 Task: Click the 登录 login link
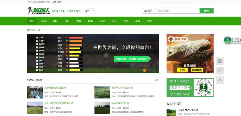click(x=59, y=2)
